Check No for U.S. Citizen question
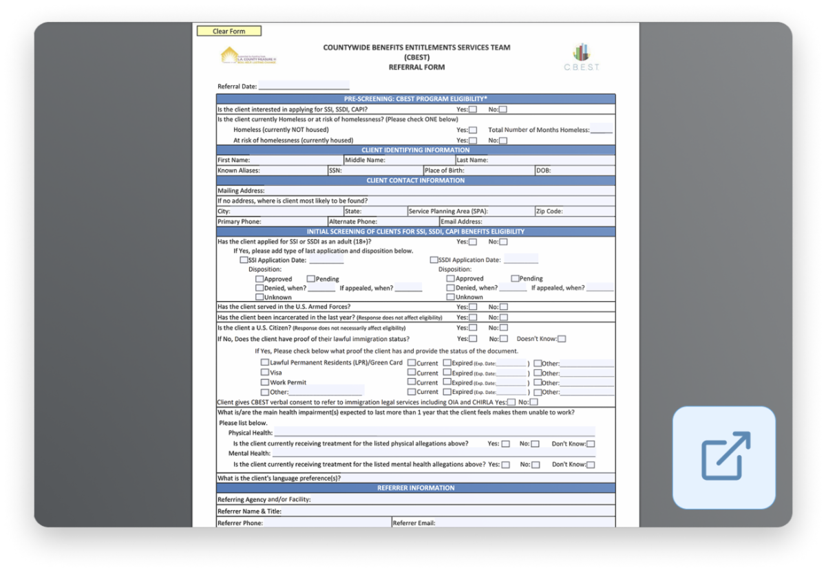The image size is (826, 572). [x=504, y=328]
